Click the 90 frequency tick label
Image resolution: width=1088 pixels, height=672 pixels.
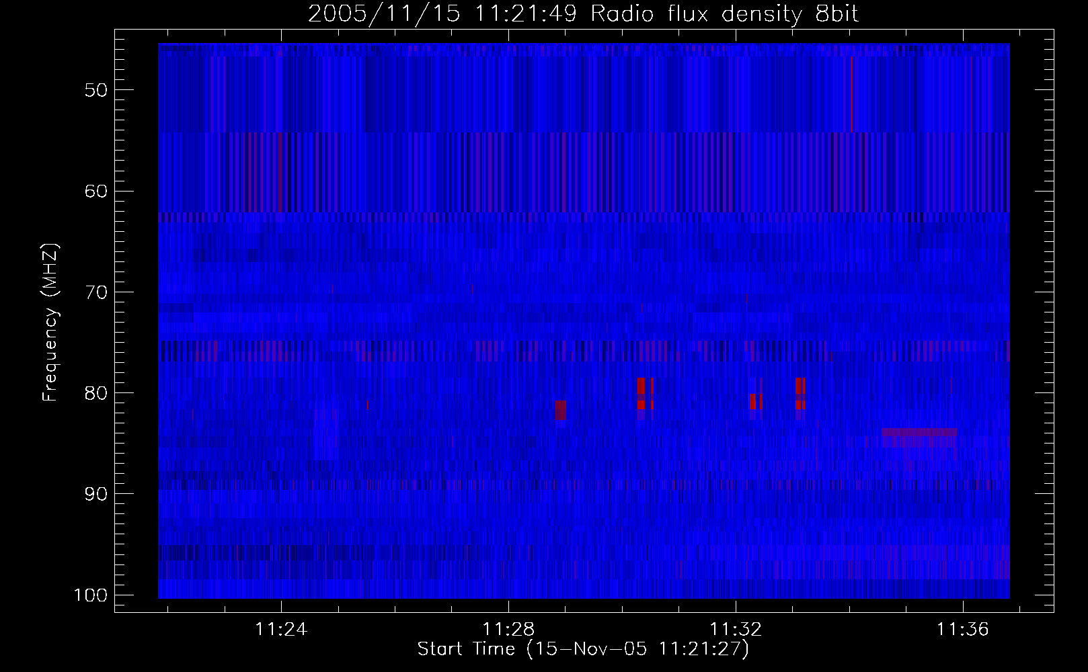coord(96,494)
